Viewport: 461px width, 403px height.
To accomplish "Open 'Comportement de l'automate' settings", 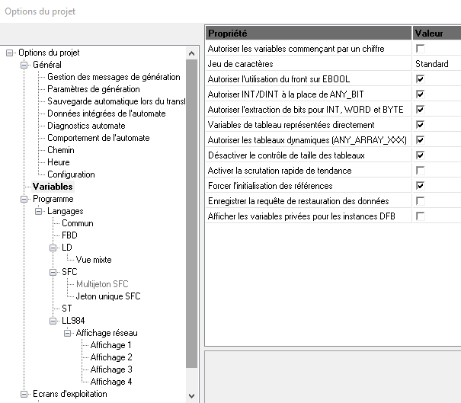I will (x=98, y=138).
